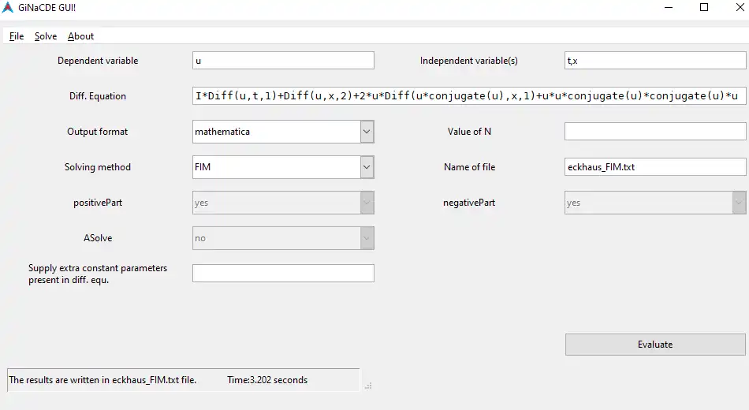Image resolution: width=749 pixels, height=410 pixels.
Task: Click the negativePart dropdown arrow
Action: click(x=739, y=203)
